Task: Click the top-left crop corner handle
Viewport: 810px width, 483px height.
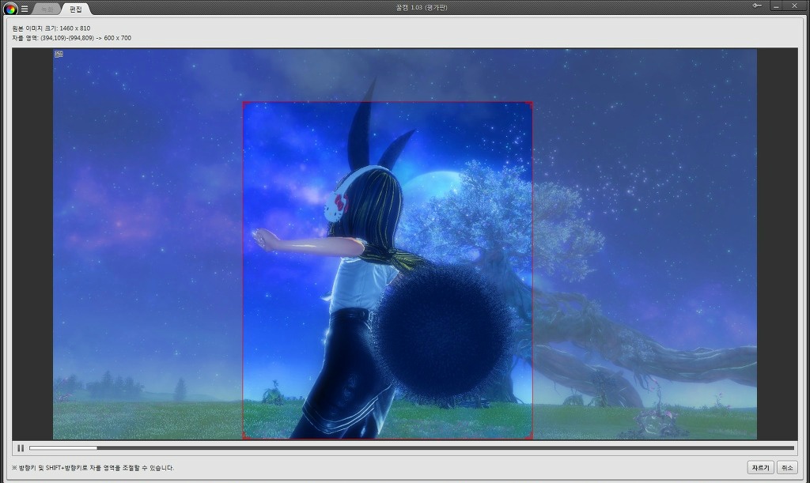Action: pos(245,104)
